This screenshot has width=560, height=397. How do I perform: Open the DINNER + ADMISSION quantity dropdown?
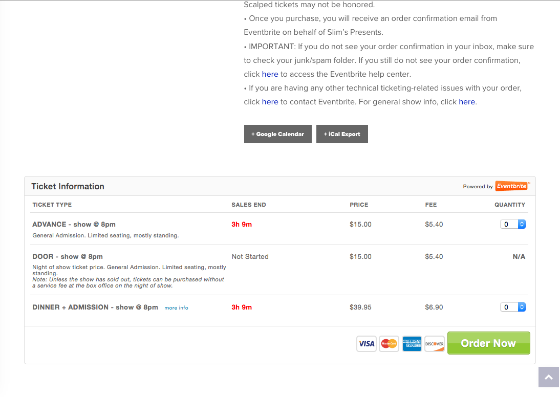pyautogui.click(x=512, y=307)
